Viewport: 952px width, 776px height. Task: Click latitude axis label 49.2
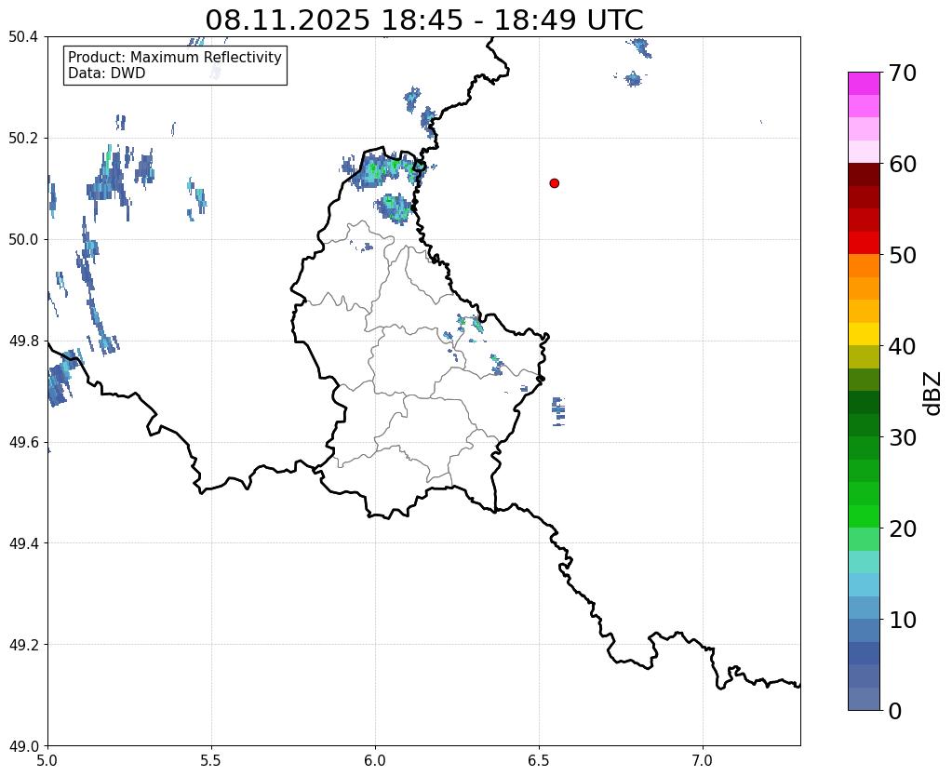23,645
